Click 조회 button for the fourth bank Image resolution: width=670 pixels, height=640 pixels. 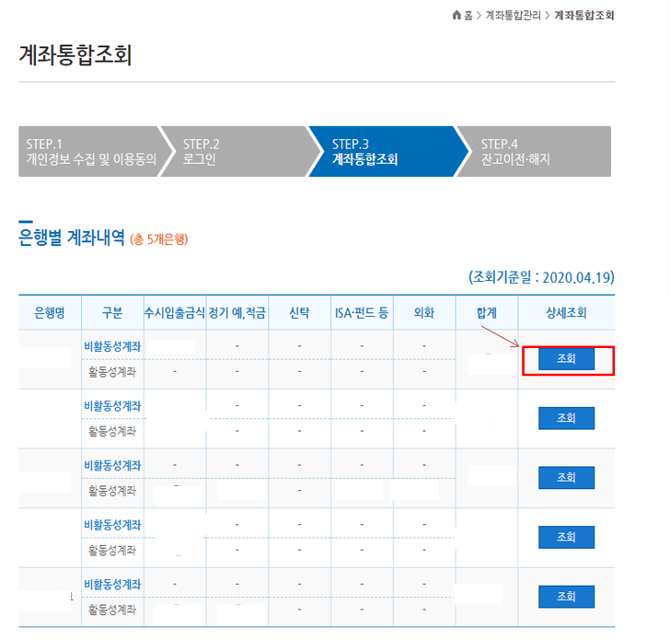coord(566,537)
